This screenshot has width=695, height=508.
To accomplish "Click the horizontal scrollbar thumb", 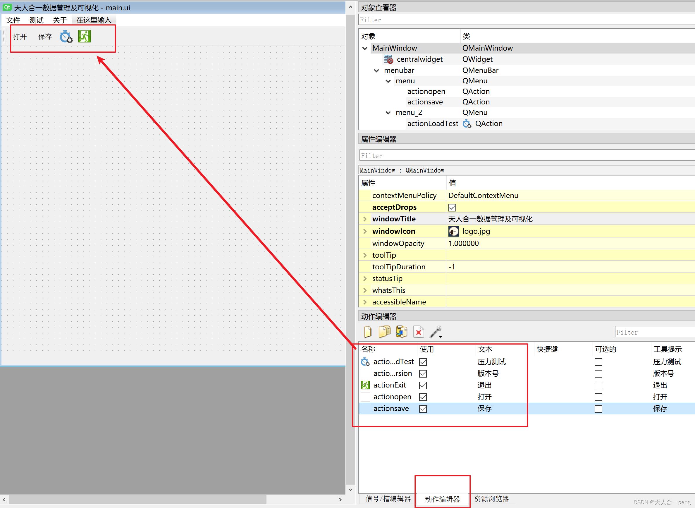I will (x=137, y=500).
